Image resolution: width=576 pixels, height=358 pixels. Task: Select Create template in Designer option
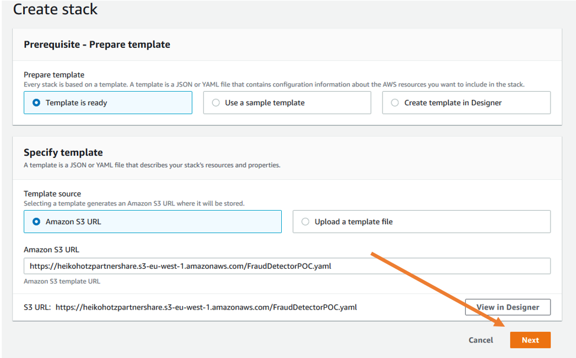(x=395, y=103)
